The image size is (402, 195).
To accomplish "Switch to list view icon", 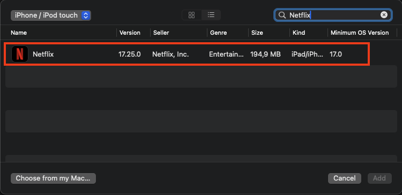I will click(x=211, y=15).
